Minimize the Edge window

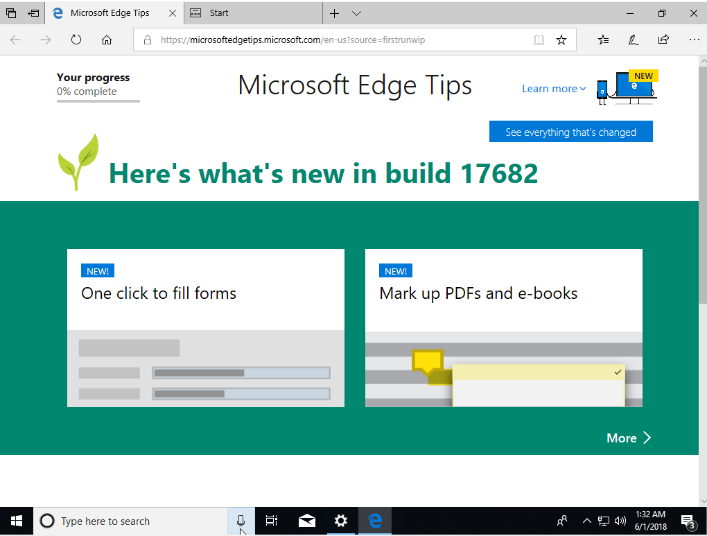[x=630, y=14]
